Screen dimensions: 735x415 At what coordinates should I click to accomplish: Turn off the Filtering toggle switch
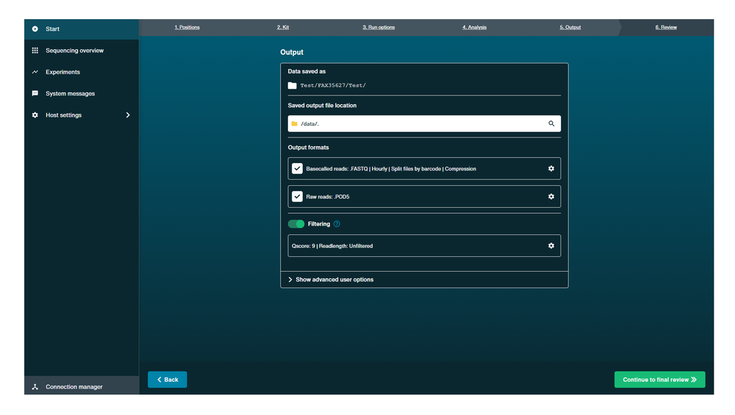click(x=296, y=224)
